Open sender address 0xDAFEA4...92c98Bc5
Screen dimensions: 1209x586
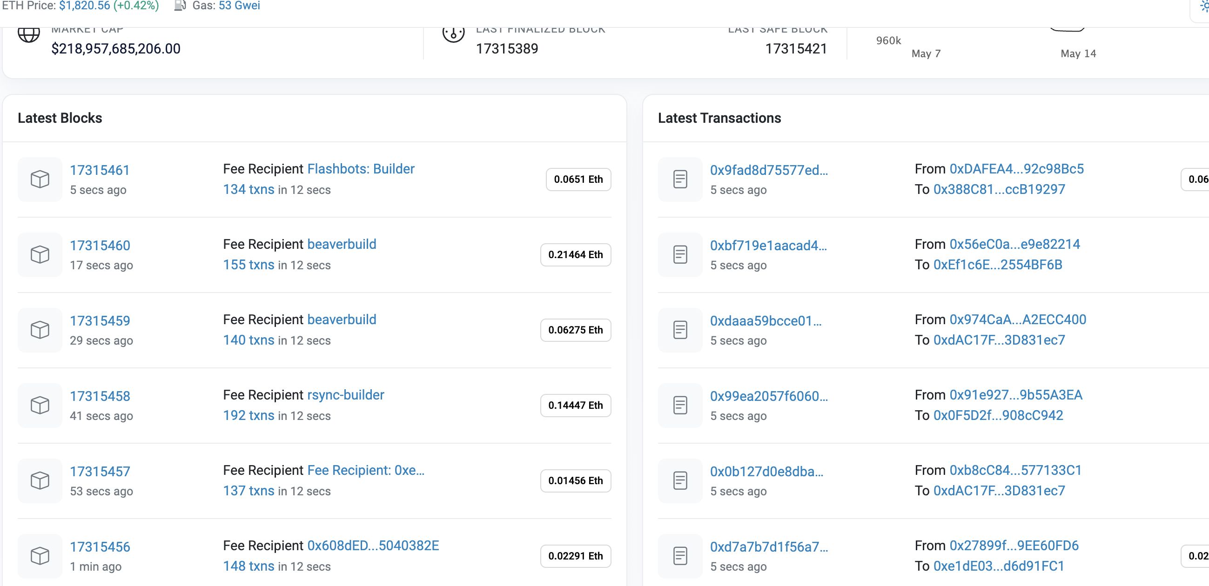(1016, 169)
